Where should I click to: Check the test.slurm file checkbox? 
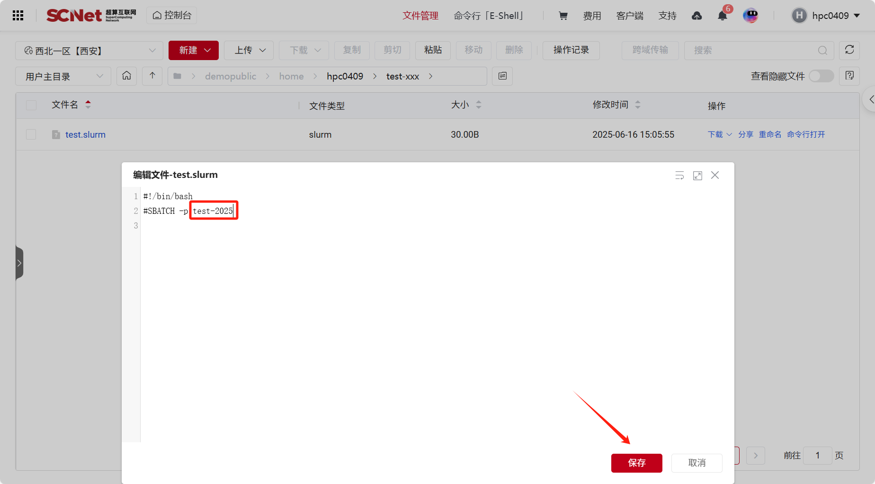click(31, 134)
